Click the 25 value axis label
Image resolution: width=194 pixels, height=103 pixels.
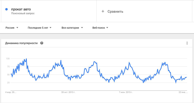(x=8, y=83)
